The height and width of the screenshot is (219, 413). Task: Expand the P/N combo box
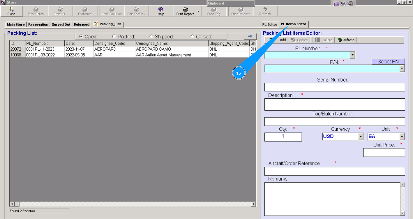pos(402,69)
